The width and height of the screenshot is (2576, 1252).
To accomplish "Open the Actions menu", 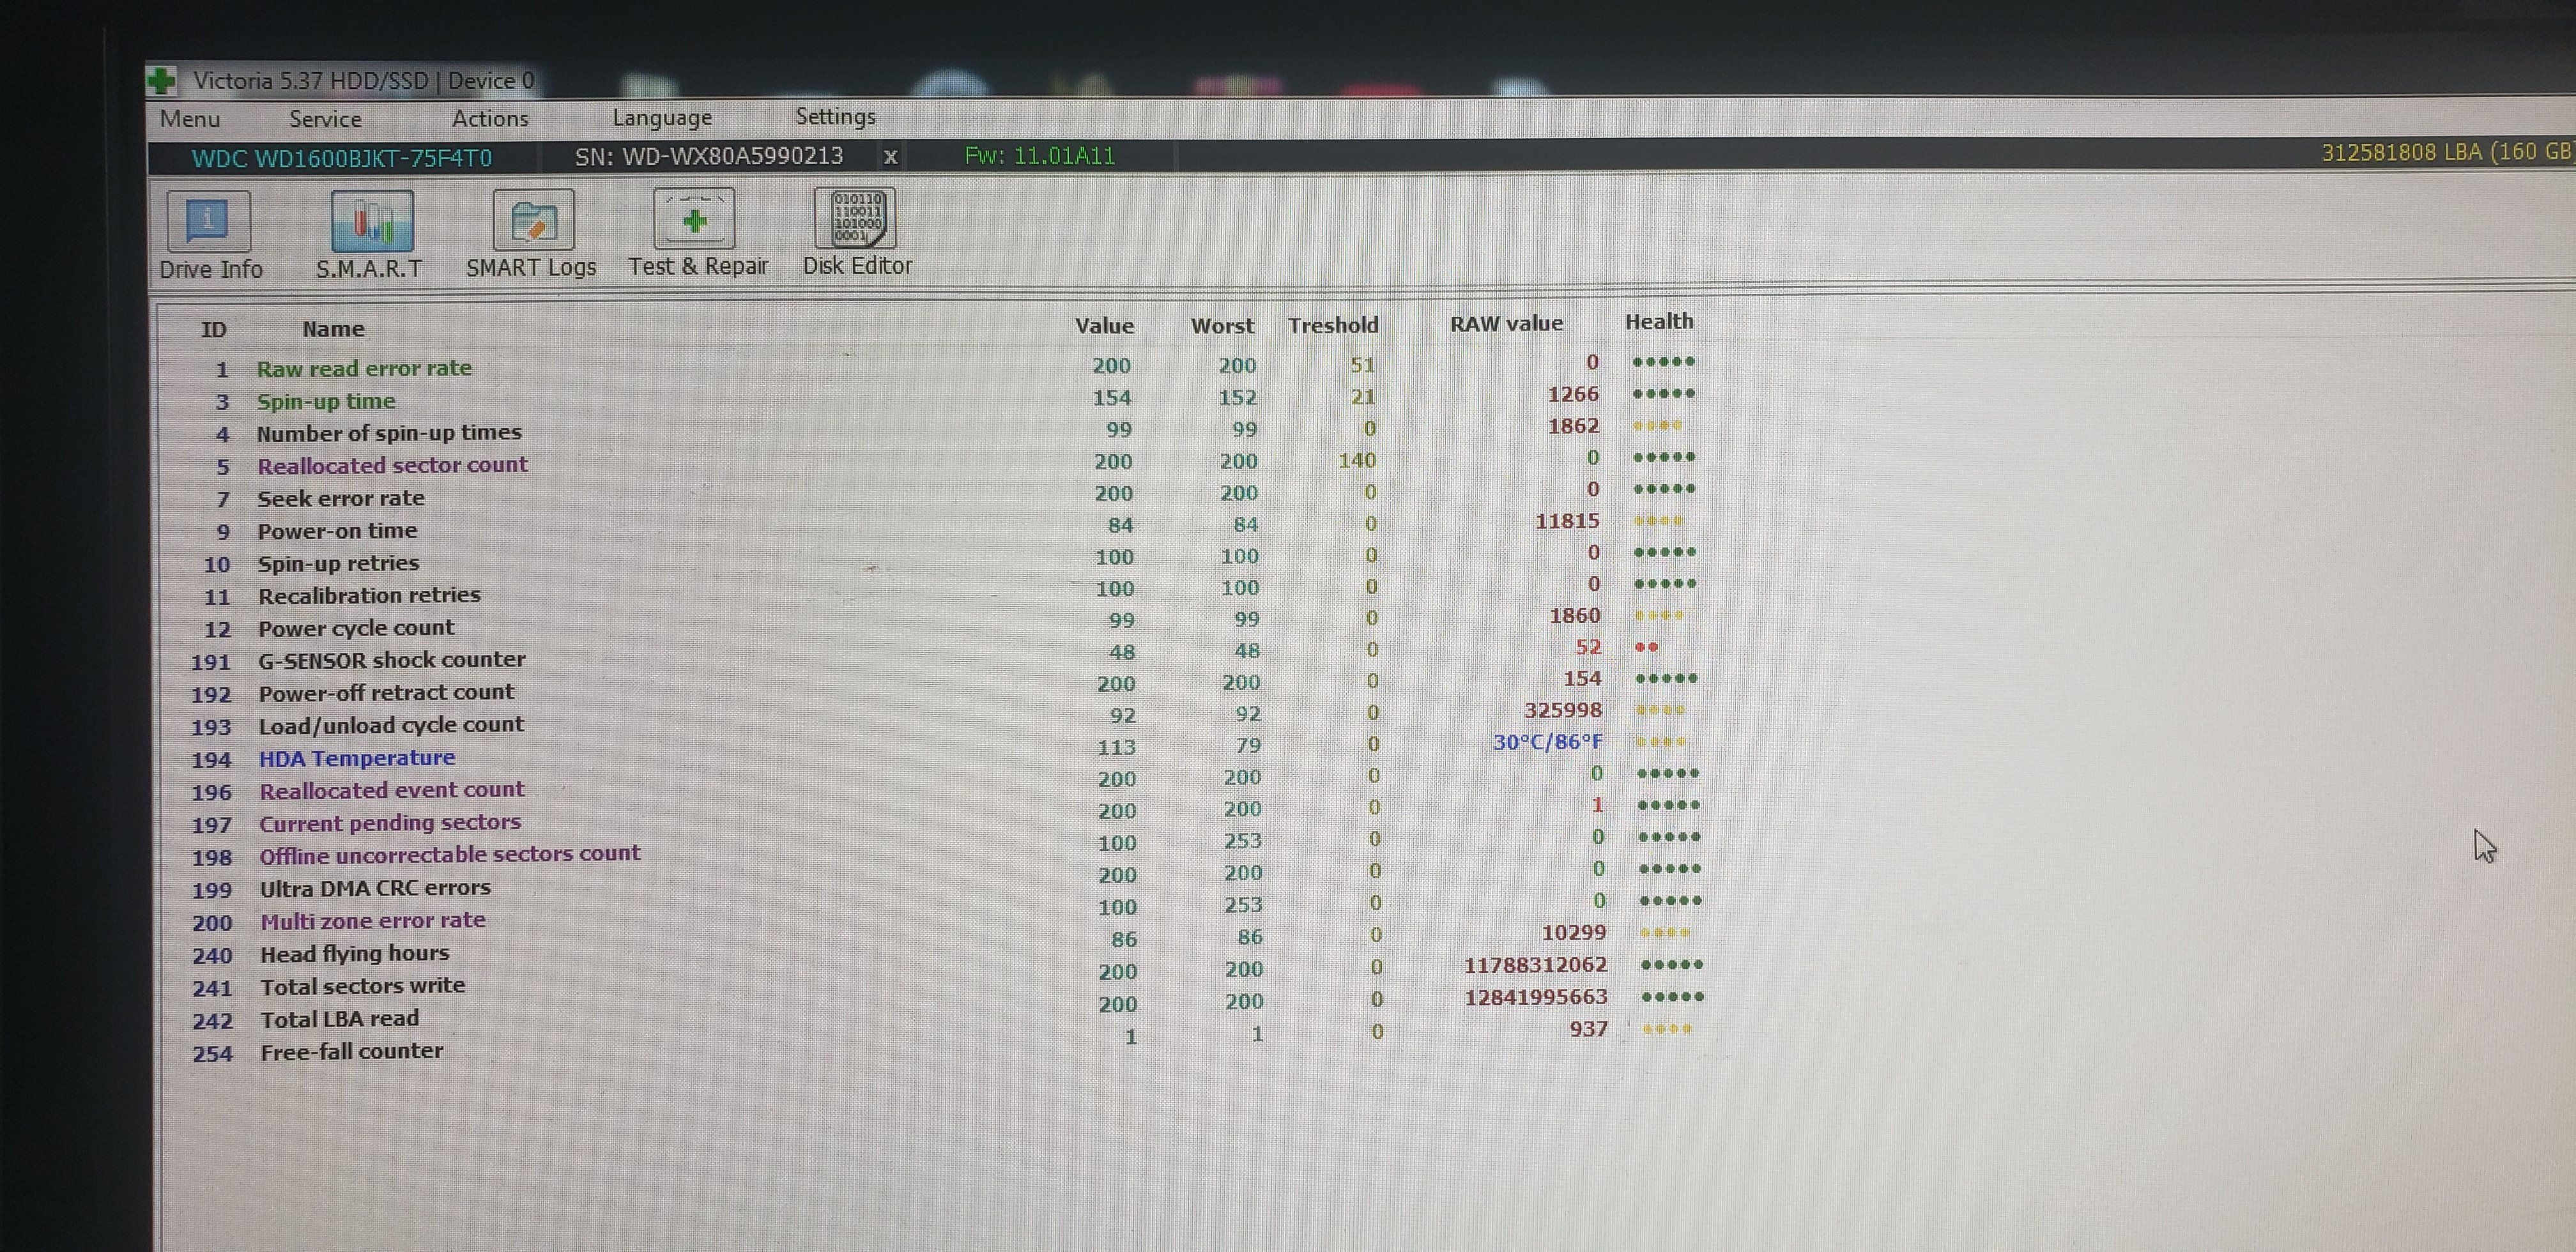I will point(490,118).
